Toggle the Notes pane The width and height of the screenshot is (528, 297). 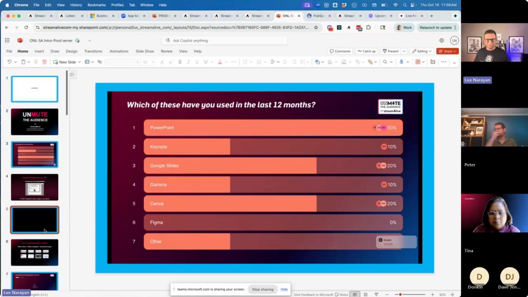click(341, 295)
